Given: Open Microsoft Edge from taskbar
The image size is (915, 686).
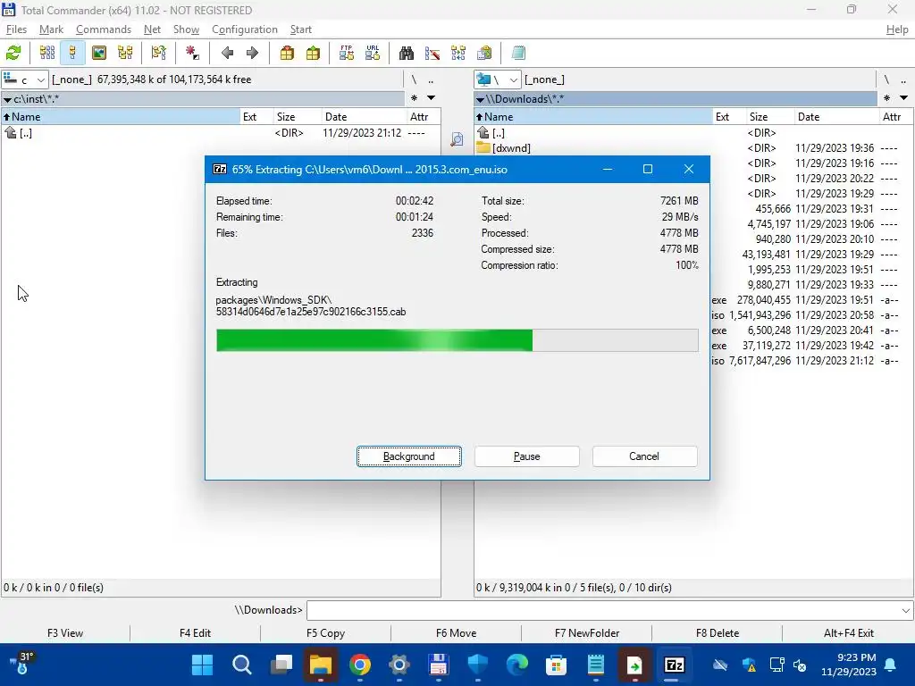Looking at the screenshot, I should pos(517,665).
